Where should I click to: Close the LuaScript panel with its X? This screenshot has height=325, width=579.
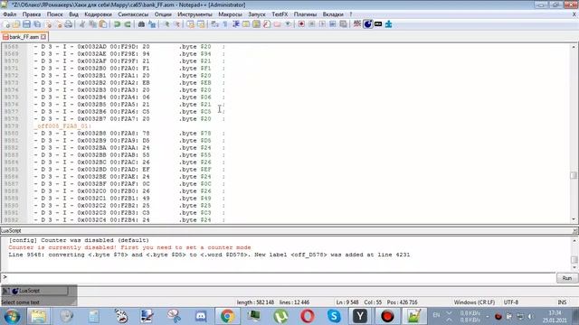(x=575, y=231)
